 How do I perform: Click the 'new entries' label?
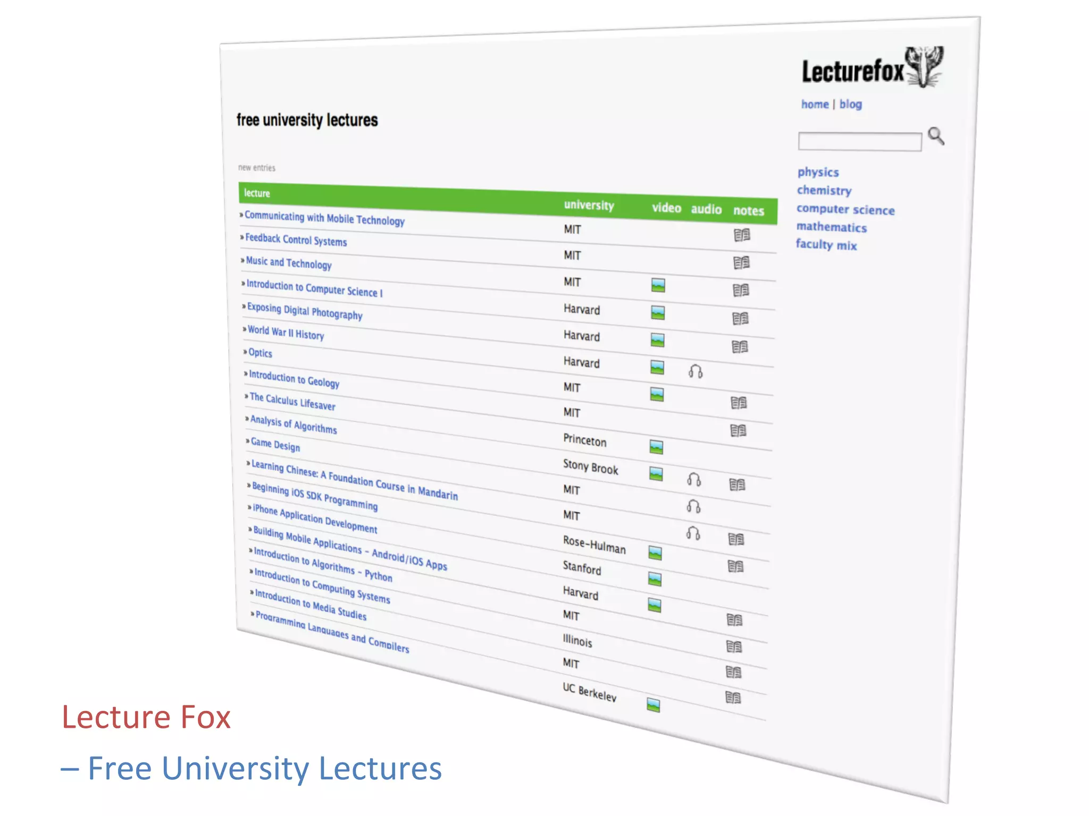[x=257, y=167]
